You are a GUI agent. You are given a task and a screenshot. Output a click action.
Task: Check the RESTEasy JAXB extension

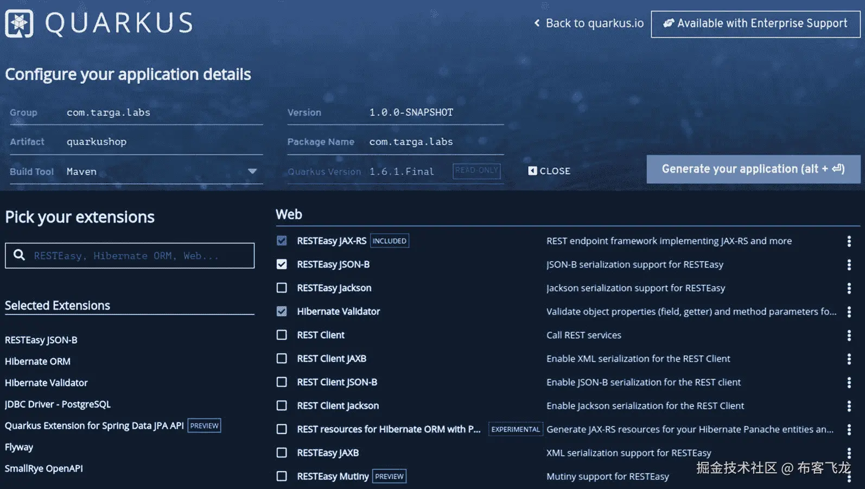point(282,453)
